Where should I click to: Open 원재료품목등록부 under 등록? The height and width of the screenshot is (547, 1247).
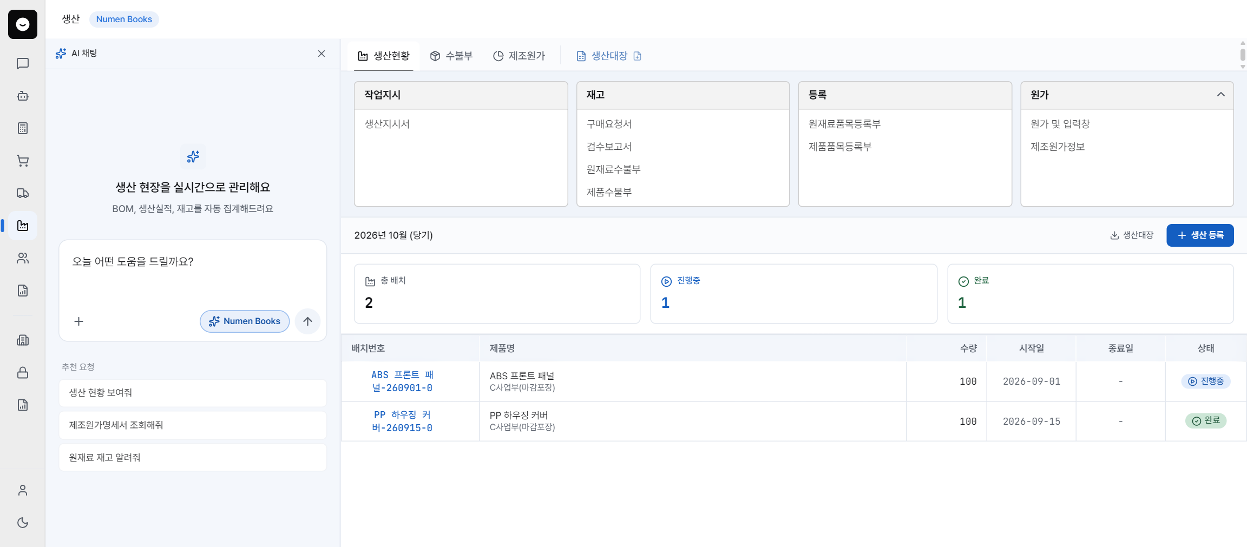[844, 124]
